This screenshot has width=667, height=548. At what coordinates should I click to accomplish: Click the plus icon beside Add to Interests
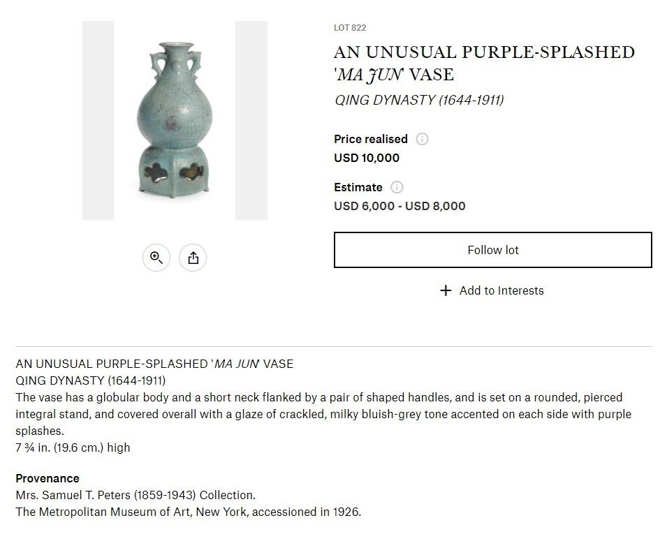446,290
